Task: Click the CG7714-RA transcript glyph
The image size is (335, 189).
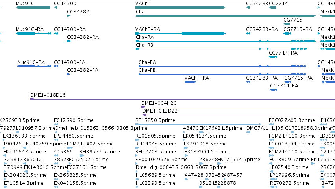Action: pos(273,57)
